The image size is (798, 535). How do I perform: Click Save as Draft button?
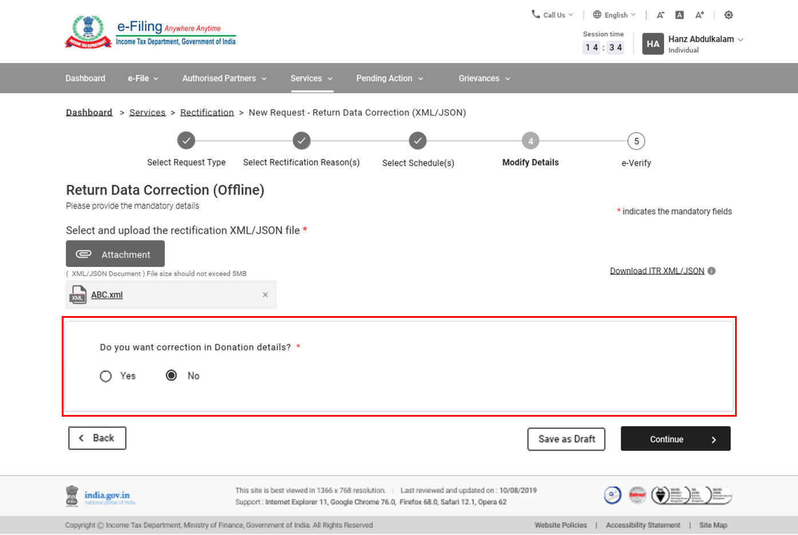[566, 439]
